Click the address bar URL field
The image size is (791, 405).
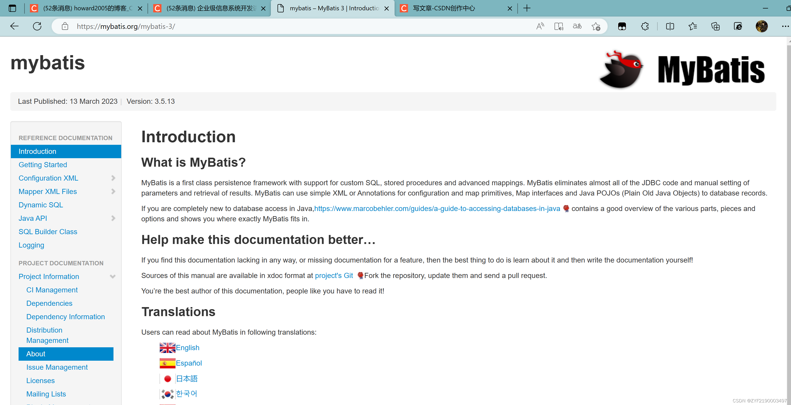[276, 26]
